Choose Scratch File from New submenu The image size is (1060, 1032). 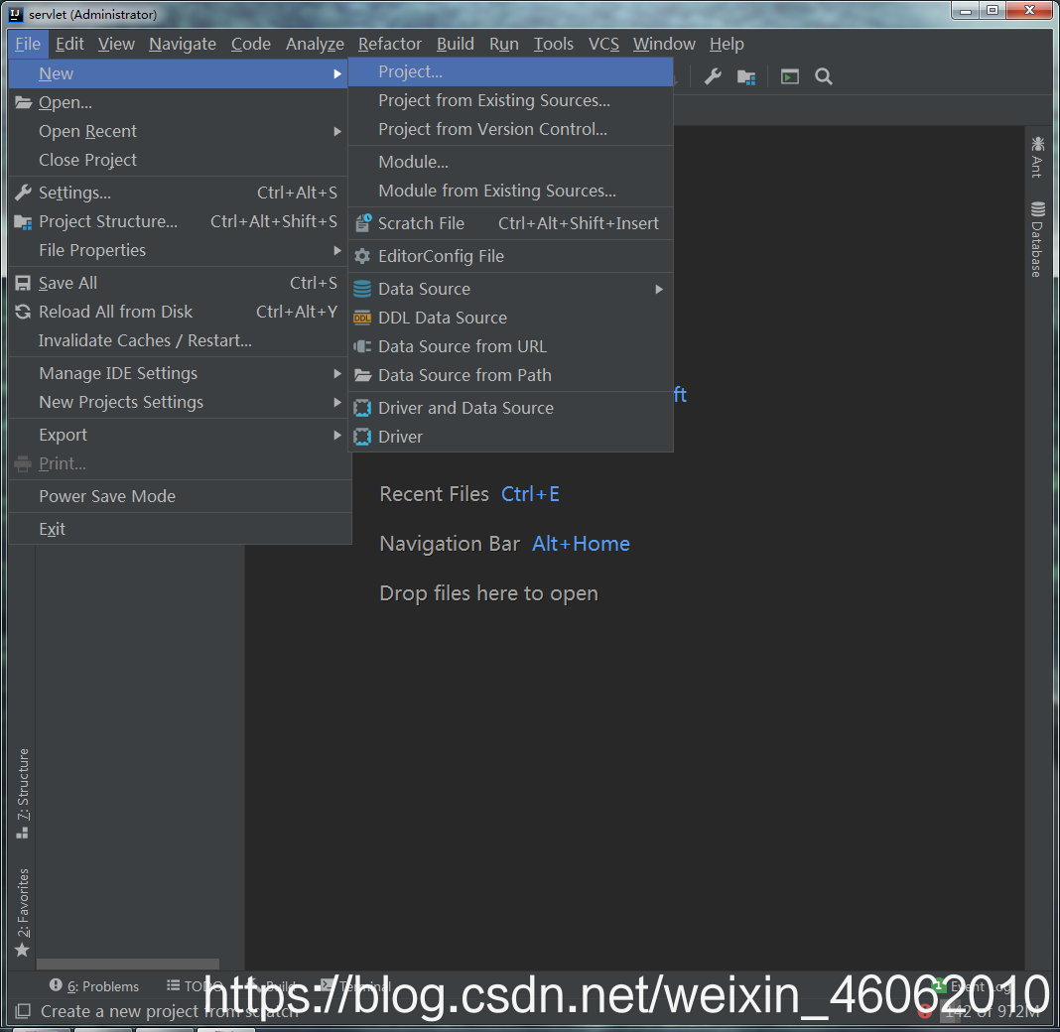pos(510,223)
